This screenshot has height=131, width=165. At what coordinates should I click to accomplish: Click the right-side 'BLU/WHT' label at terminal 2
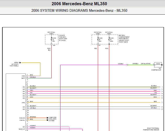[x=153, y=88]
